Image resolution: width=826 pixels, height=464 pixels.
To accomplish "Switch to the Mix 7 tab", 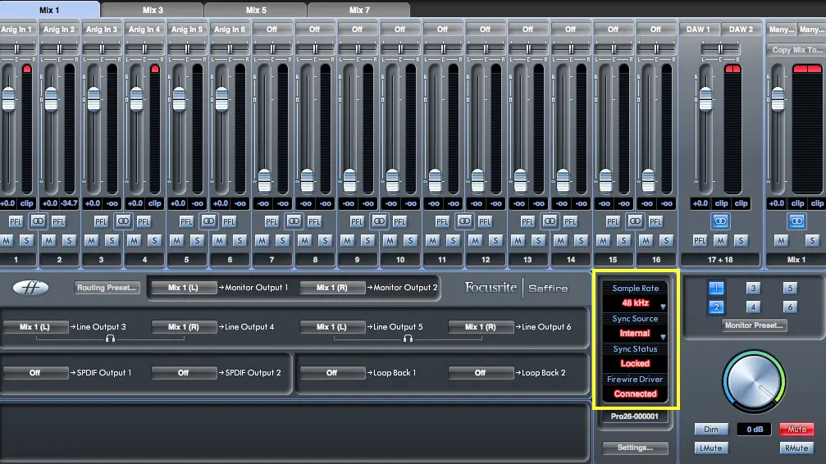I will click(x=359, y=10).
